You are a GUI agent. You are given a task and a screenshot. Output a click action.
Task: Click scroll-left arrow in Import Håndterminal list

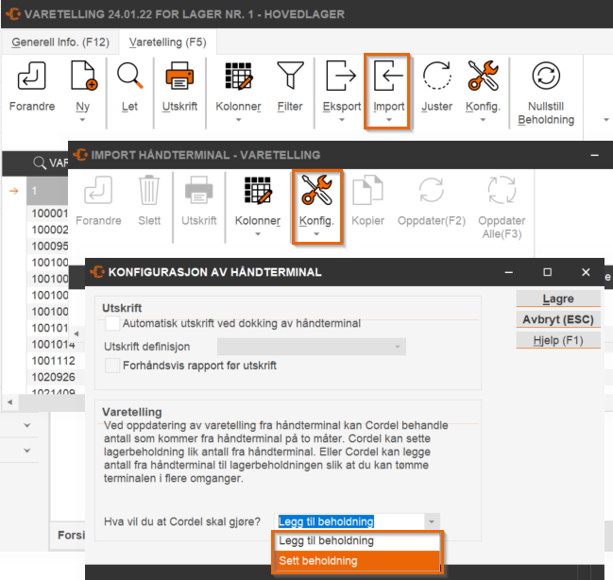coord(77,334)
